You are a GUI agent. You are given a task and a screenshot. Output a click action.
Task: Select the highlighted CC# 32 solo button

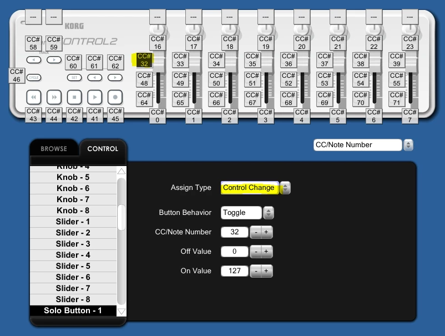pyautogui.click(x=144, y=60)
